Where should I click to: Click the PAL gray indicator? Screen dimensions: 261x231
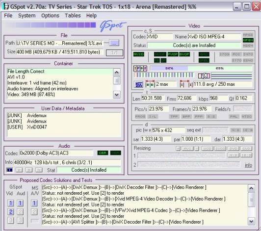[x=234, y=116]
